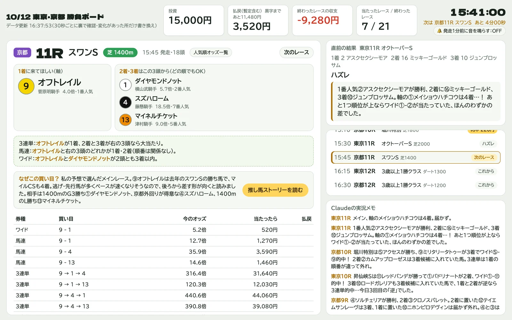
Task: Click ハズレ status badge on 東京11R row
Action: coord(488,144)
